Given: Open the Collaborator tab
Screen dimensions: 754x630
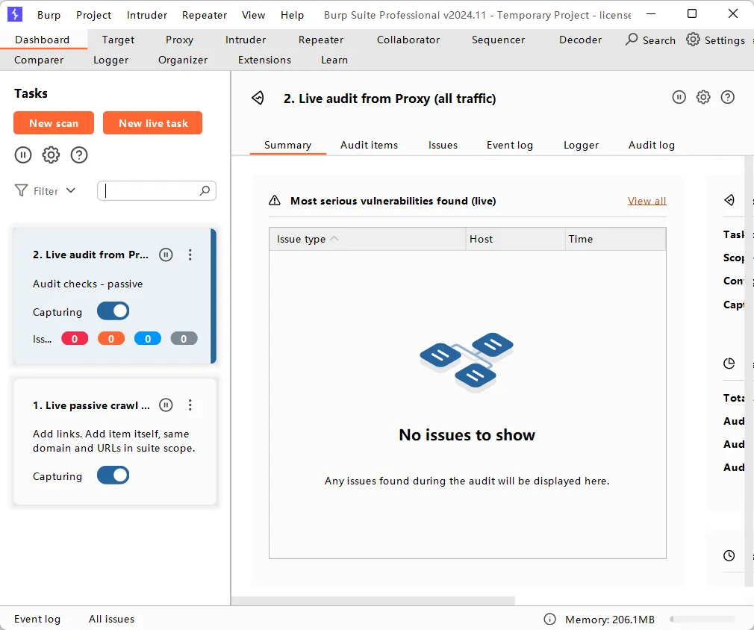Looking at the screenshot, I should pyautogui.click(x=408, y=40).
